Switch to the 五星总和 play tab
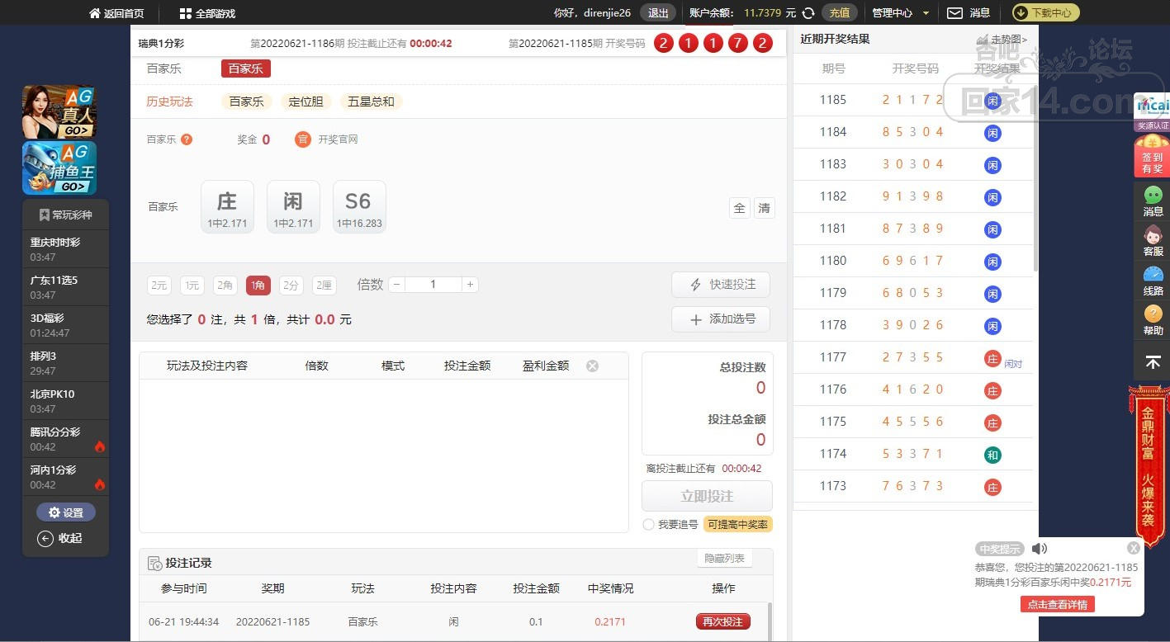This screenshot has width=1170, height=642. (x=371, y=101)
